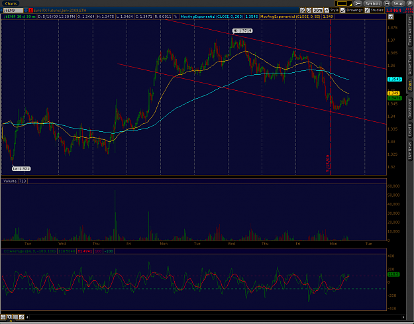Viewport: 414px width, 324px height.
Task: Open the symbol selector dropdown arrows
Action: [x=26, y=11]
